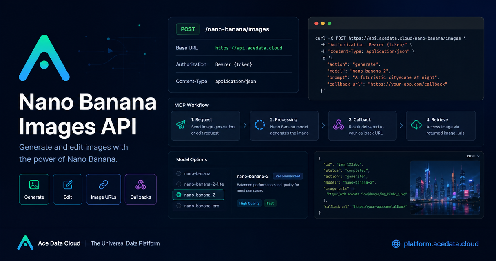The height and width of the screenshot is (261, 496).
Task: Click the chevron between Processing and Callback
Action: (x=323, y=126)
